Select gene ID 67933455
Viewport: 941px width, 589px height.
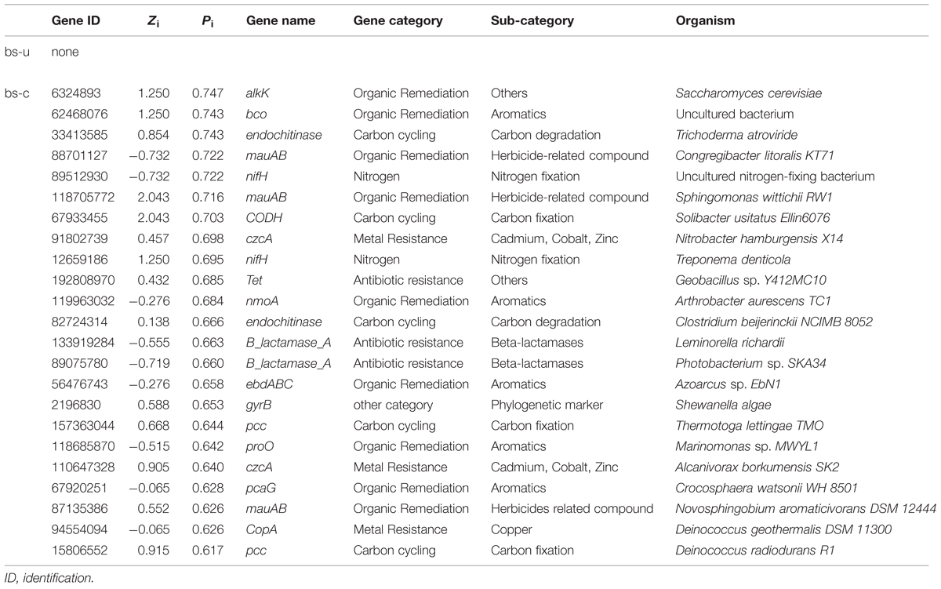[80, 218]
